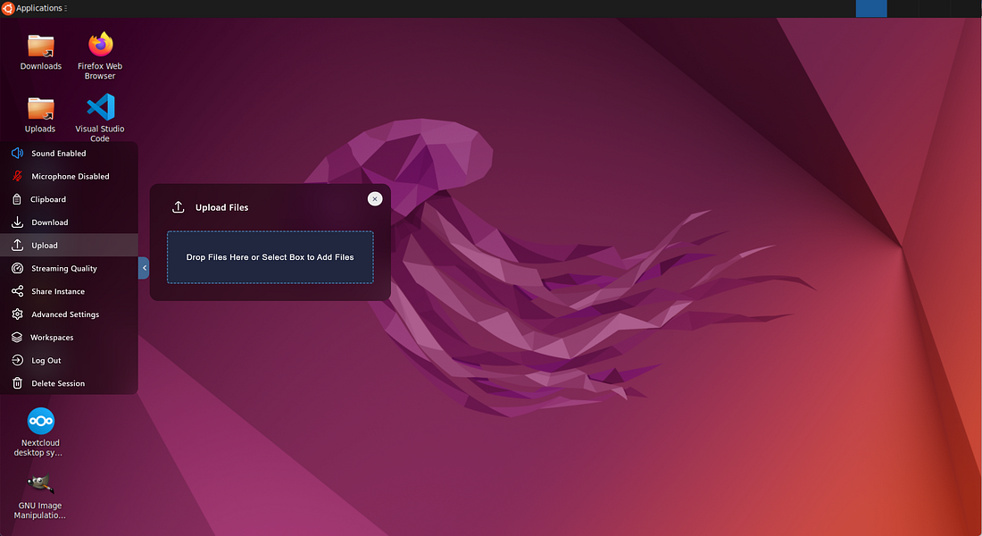Image resolution: width=982 pixels, height=536 pixels.
Task: Close the Upload Files dialog
Action: 375,198
